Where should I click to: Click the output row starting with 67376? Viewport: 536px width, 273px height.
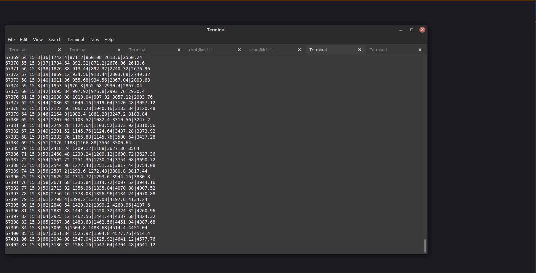(79, 97)
